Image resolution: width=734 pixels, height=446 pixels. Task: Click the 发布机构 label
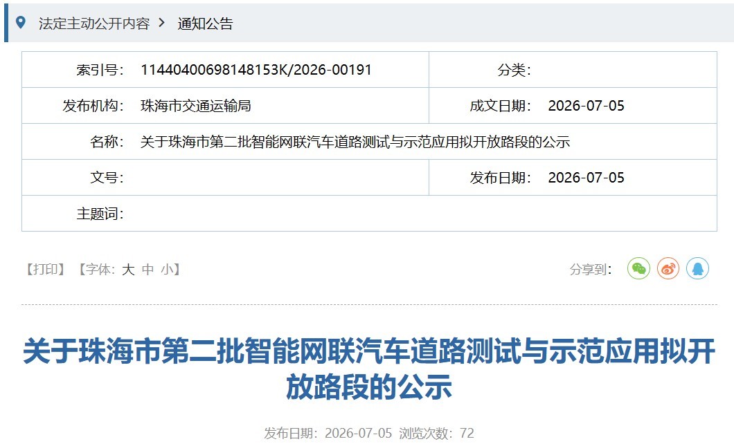(93, 106)
